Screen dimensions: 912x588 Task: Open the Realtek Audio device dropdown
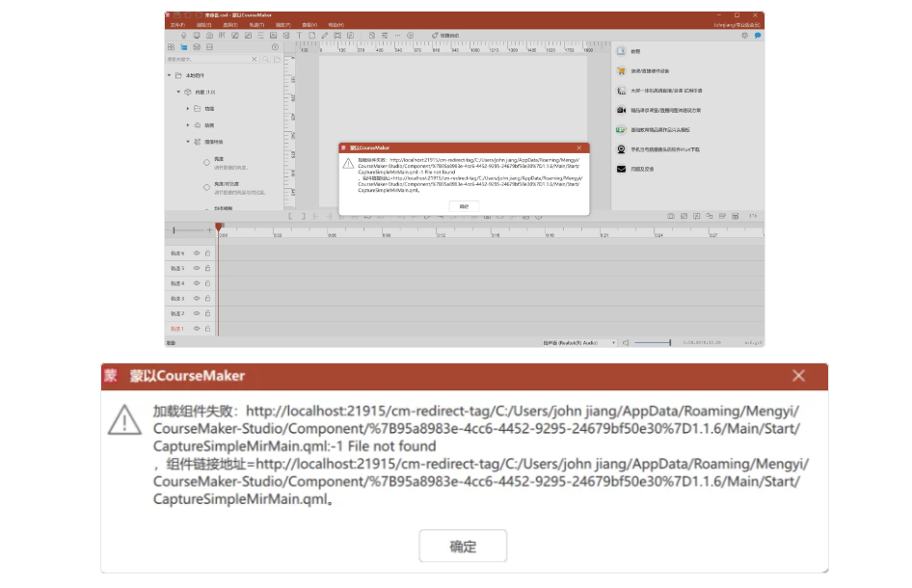click(x=579, y=343)
